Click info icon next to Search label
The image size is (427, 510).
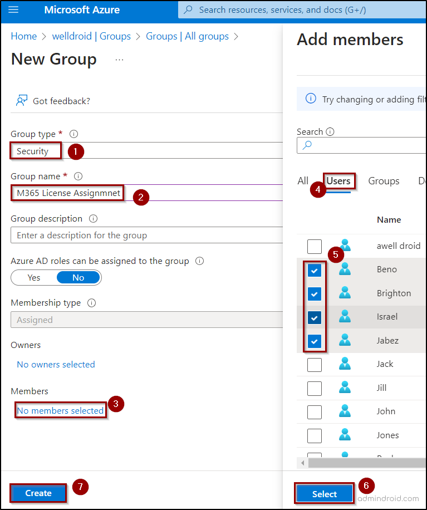[330, 131]
